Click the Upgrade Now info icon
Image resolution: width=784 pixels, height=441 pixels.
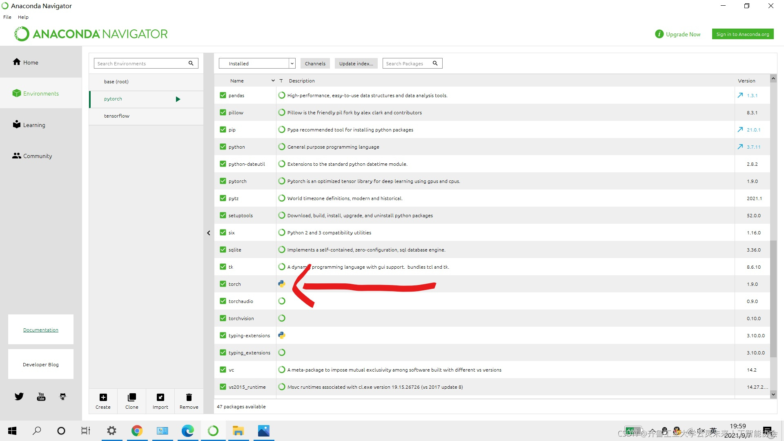click(659, 34)
